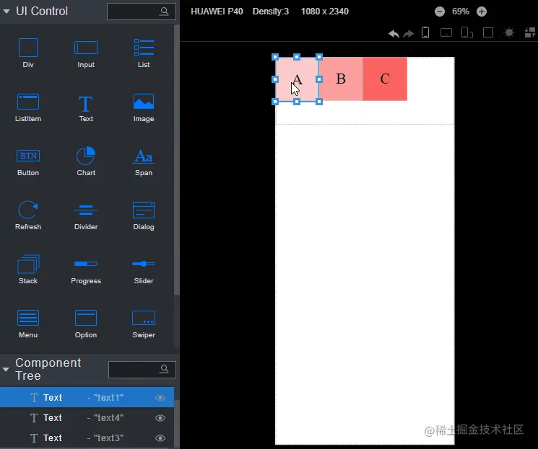Switch to portrait phone preview
This screenshot has height=449, width=538.
(x=425, y=32)
